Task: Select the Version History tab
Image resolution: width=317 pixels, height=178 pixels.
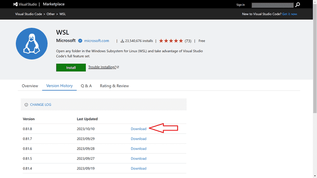Action: tap(60, 86)
